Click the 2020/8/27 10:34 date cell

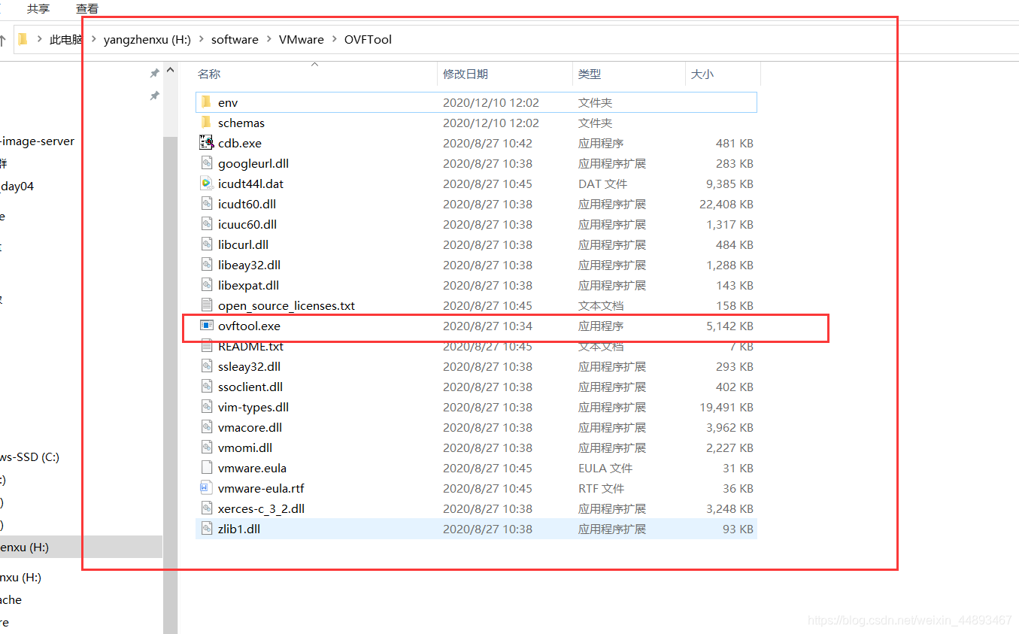487,326
